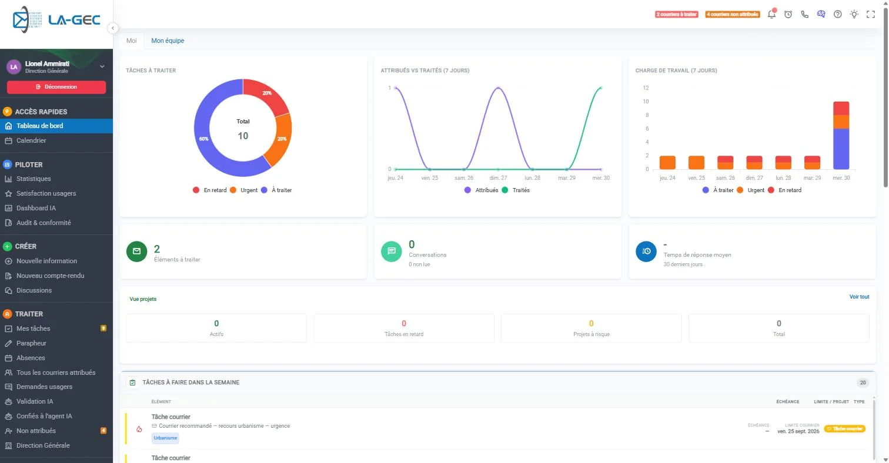Click the orange ACCÈS RAPIDES section icon

click(8, 112)
